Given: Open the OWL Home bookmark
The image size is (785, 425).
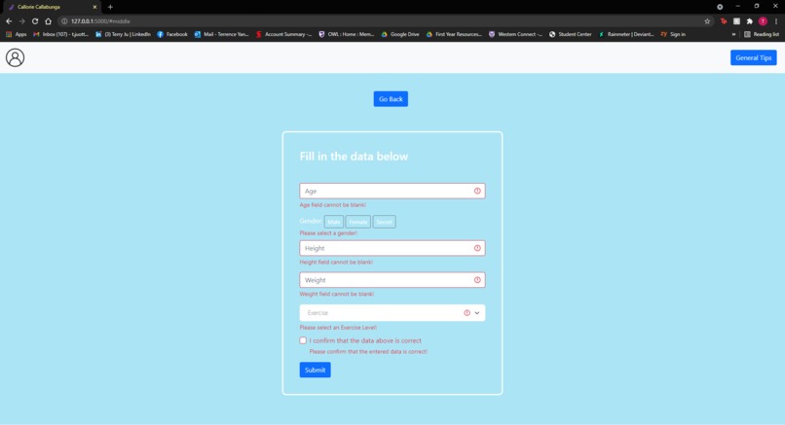Looking at the screenshot, I should [x=347, y=34].
